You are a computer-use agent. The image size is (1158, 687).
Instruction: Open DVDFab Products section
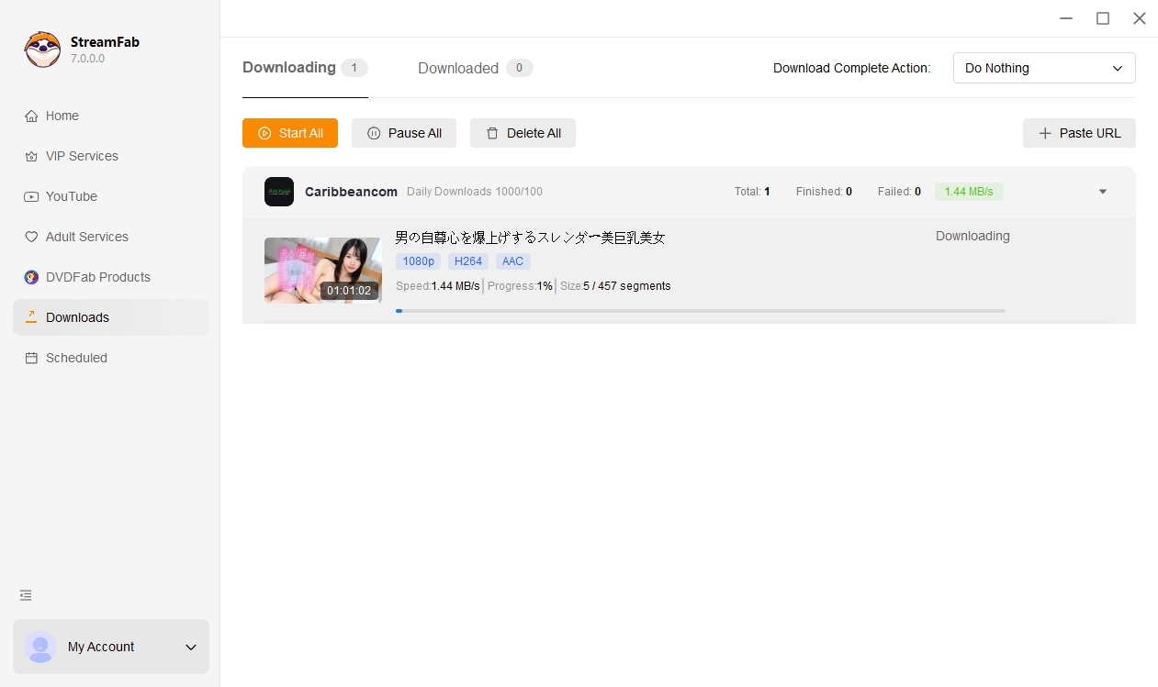point(97,277)
